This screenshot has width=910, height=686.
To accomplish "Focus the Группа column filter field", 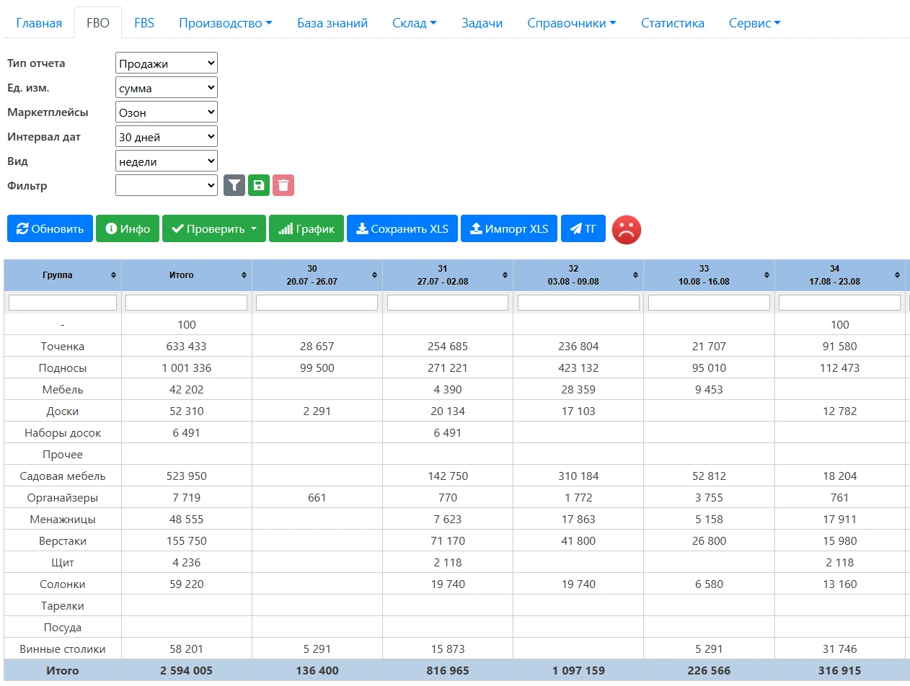I will 63,303.
